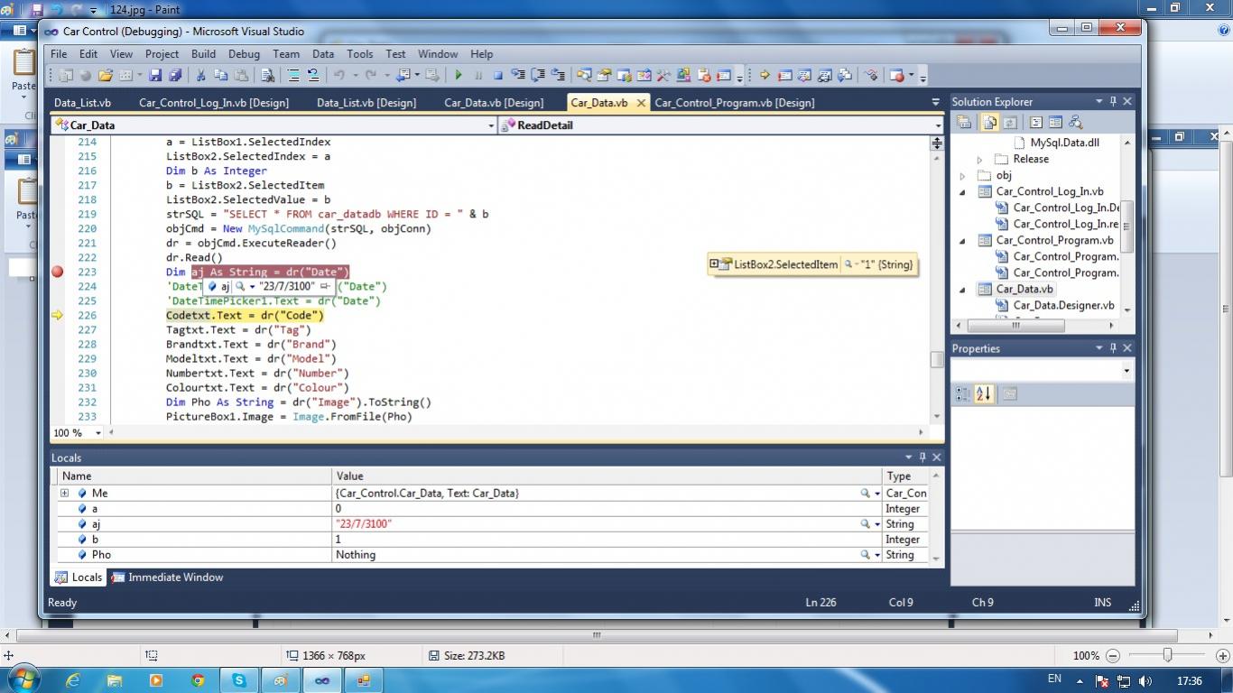This screenshot has height=693, width=1233.
Task: Toggle Show All Files in Solution Explorer
Action: (989, 123)
